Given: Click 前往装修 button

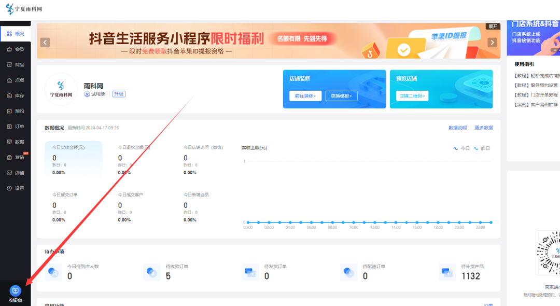Looking at the screenshot, I should 305,96.
